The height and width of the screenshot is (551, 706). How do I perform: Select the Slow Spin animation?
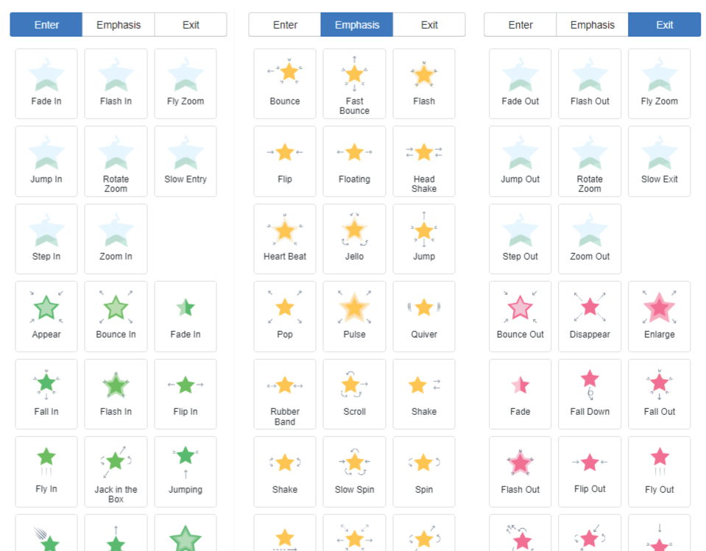coord(354,472)
